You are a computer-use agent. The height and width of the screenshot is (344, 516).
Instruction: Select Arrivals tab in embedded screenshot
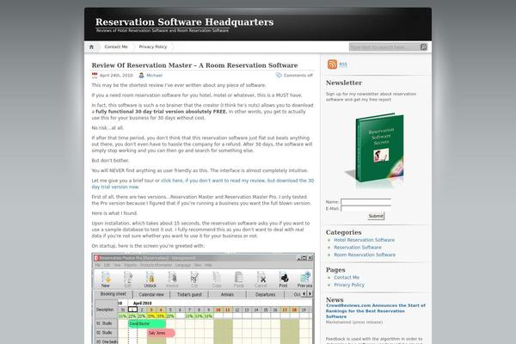(227, 295)
